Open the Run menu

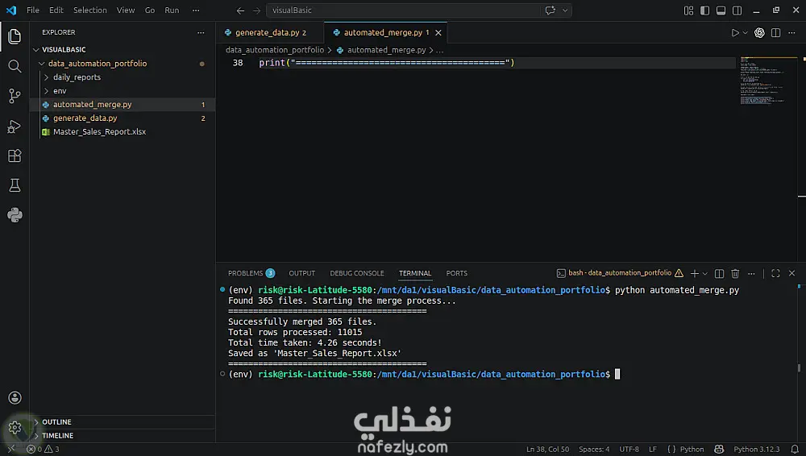(172, 10)
